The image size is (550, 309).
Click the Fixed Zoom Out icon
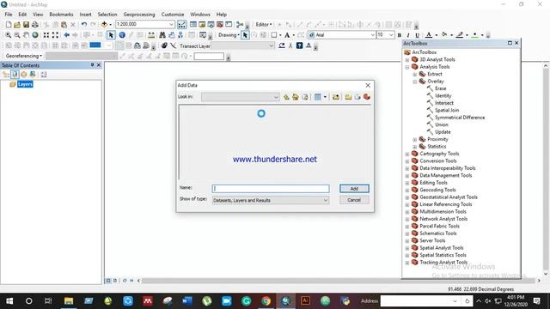point(55,35)
